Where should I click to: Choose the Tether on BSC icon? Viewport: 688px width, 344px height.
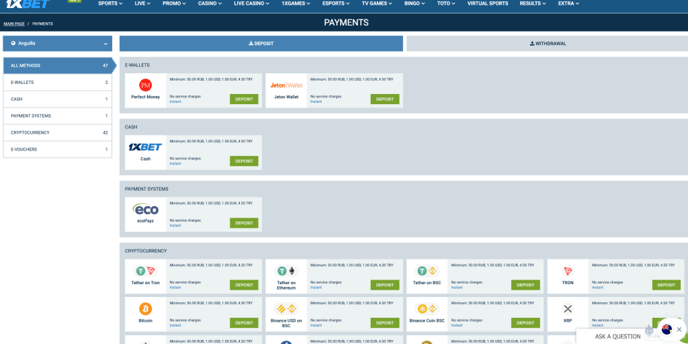coord(427,271)
